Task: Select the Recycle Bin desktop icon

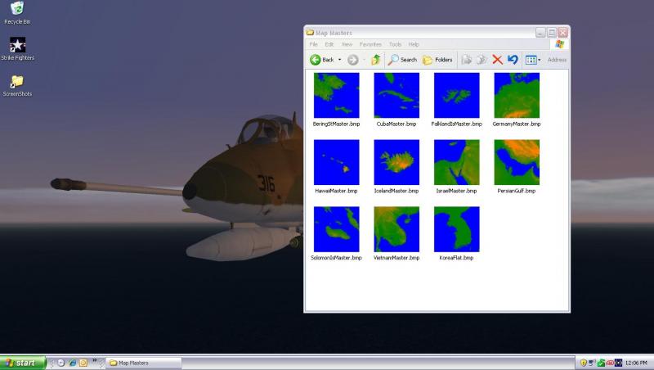Action: coord(17,12)
